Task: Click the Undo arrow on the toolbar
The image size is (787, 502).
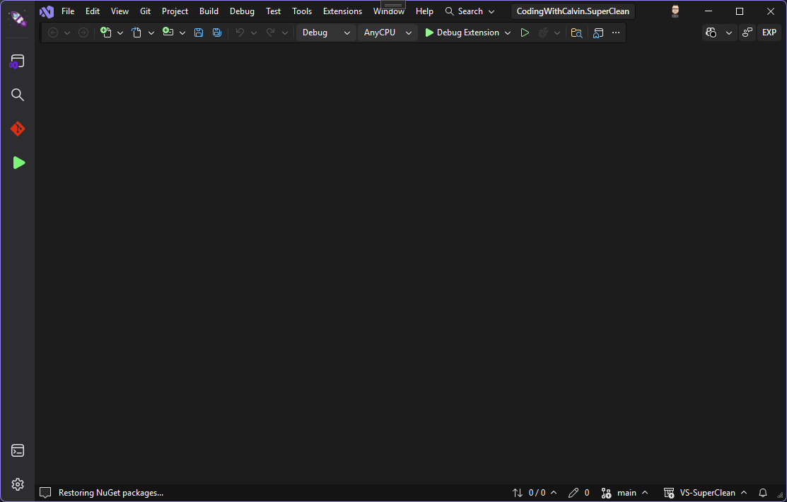Action: tap(240, 32)
